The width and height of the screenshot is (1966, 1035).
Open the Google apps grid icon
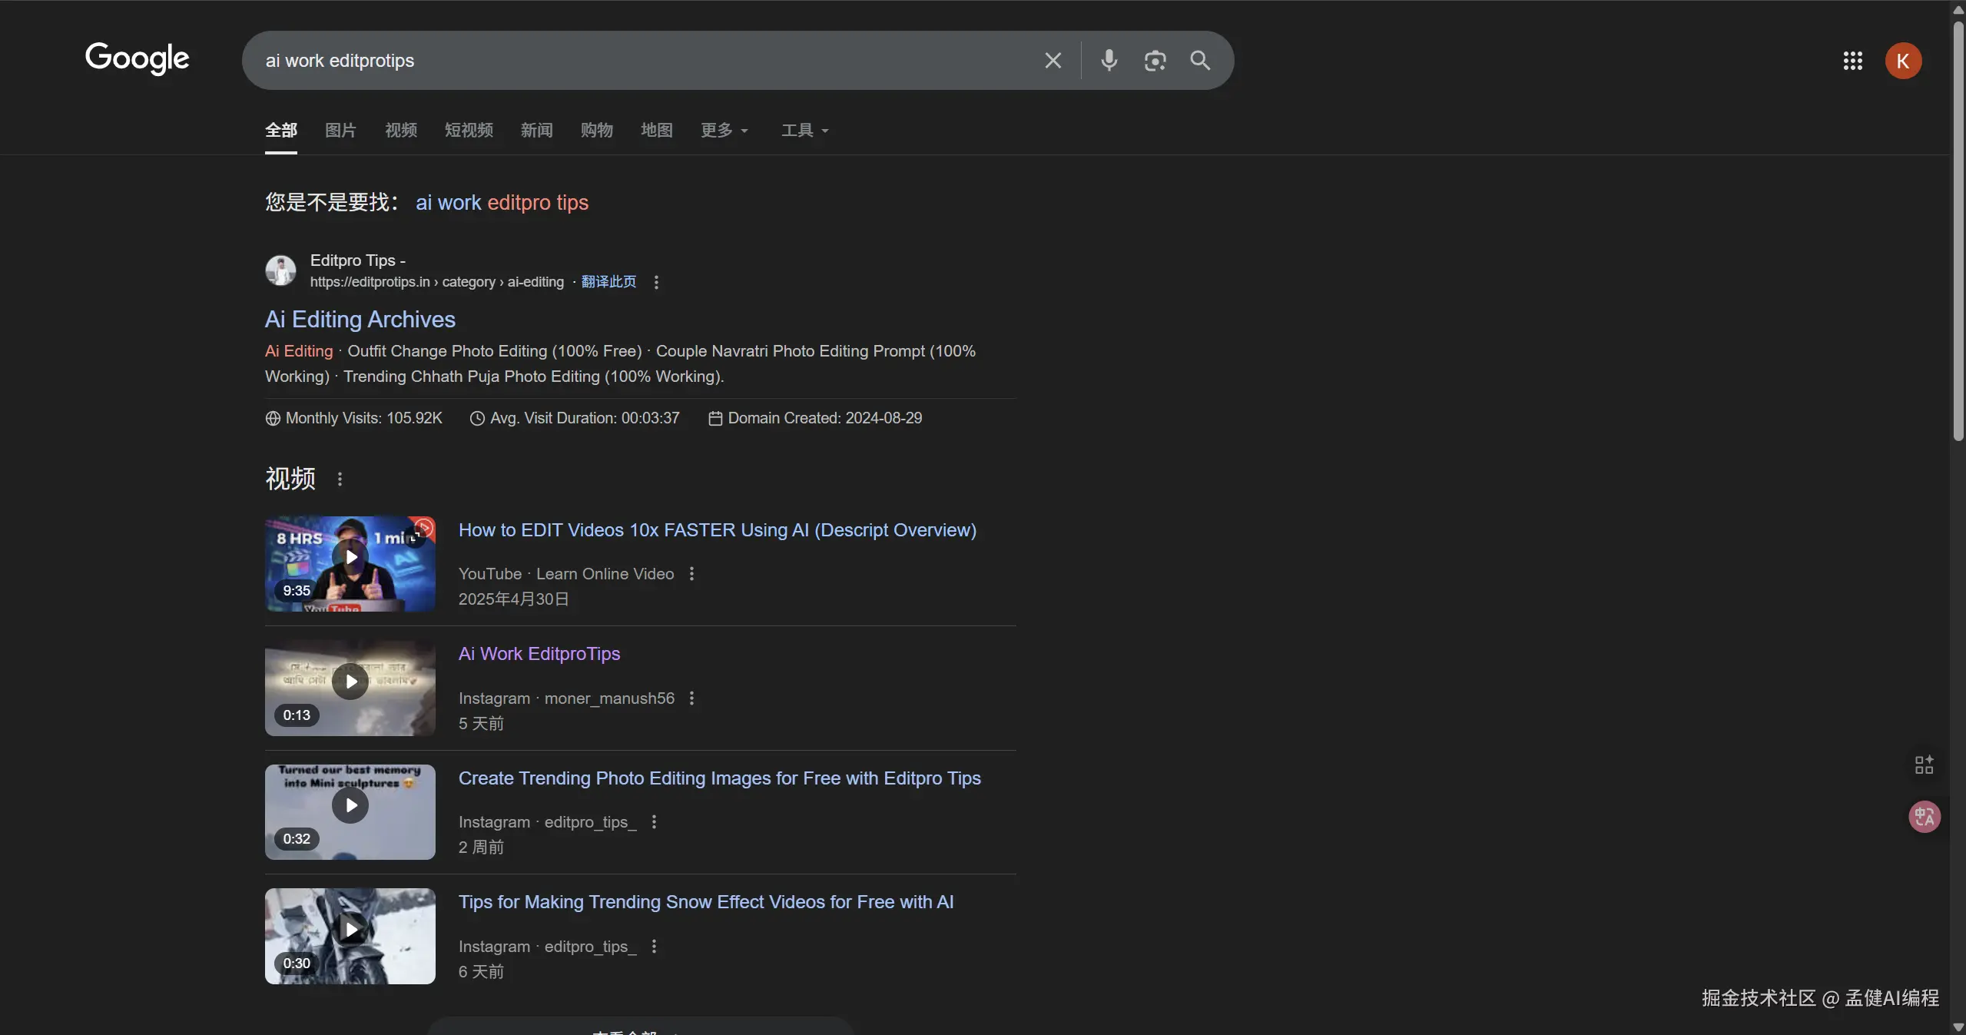pos(1852,61)
